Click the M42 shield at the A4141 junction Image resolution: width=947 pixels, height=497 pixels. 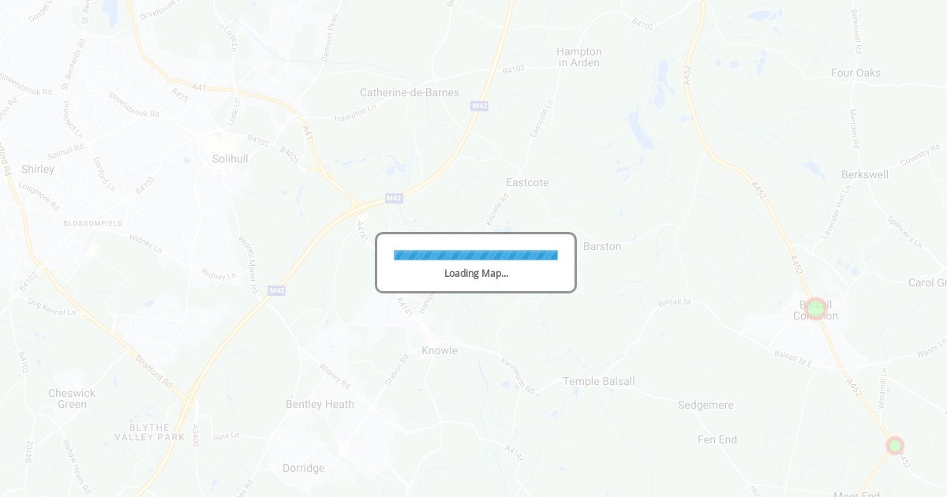pos(394,198)
